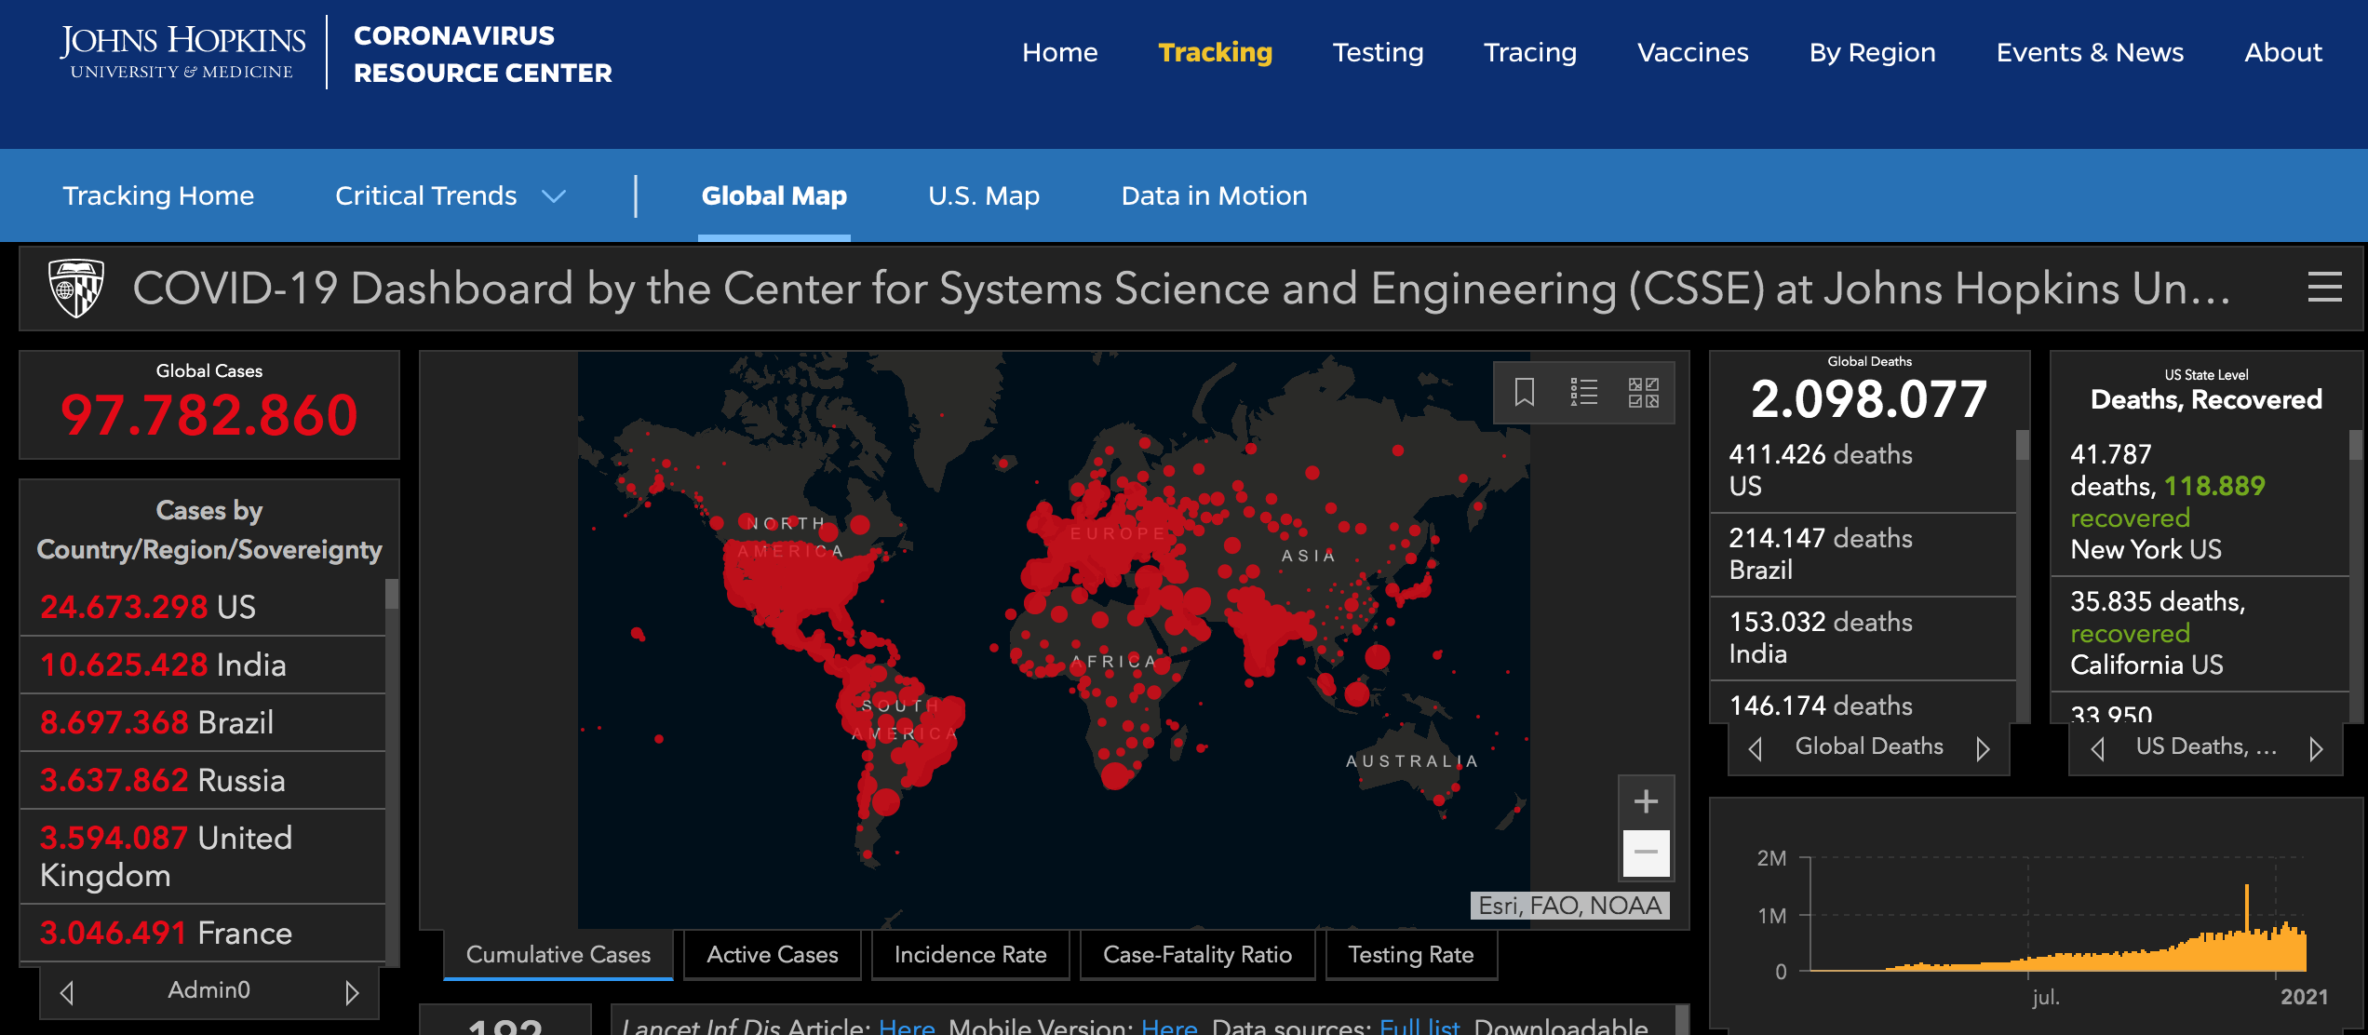Open the Case-Fatality Ratio tab
Image resolution: width=2368 pixels, height=1035 pixels.
pos(1197,955)
